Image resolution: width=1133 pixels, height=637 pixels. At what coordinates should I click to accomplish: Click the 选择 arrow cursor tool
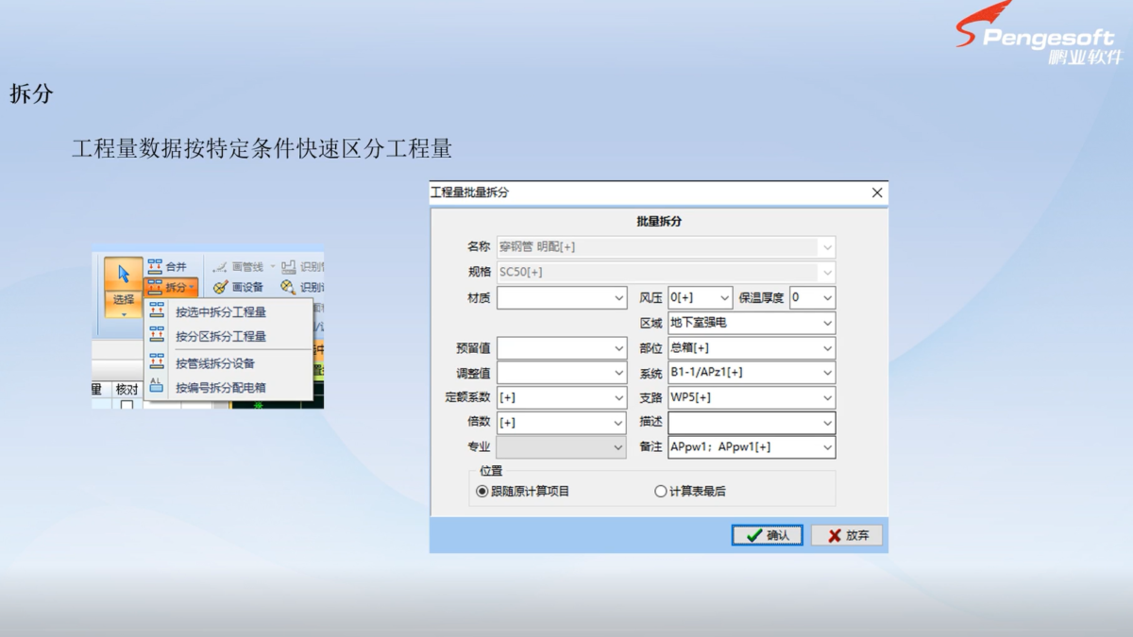123,274
